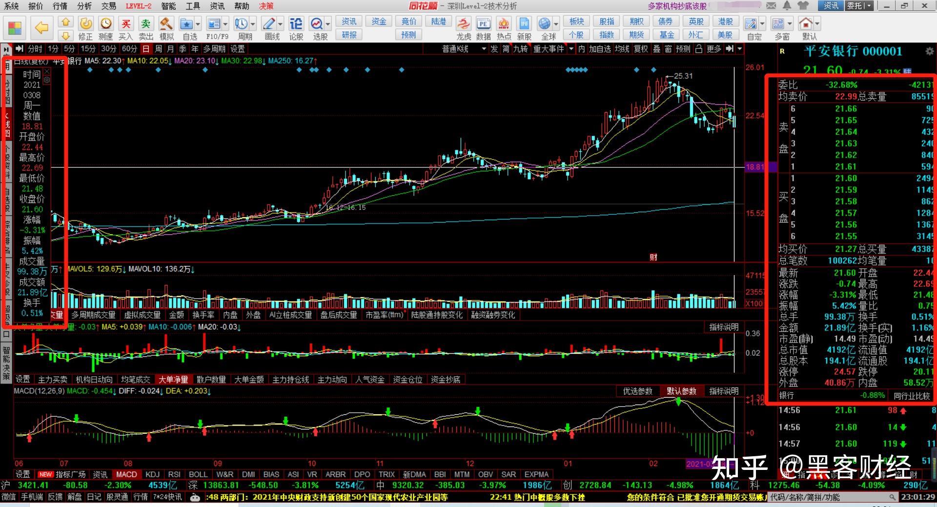937x507 pixels.
Task: Click 优选参数 for the MACD panel
Action: [637, 391]
